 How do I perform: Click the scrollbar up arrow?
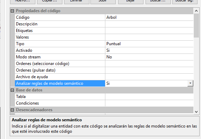(x=196, y=11)
